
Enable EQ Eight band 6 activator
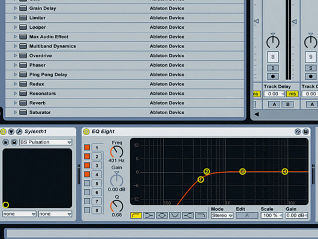point(87,192)
